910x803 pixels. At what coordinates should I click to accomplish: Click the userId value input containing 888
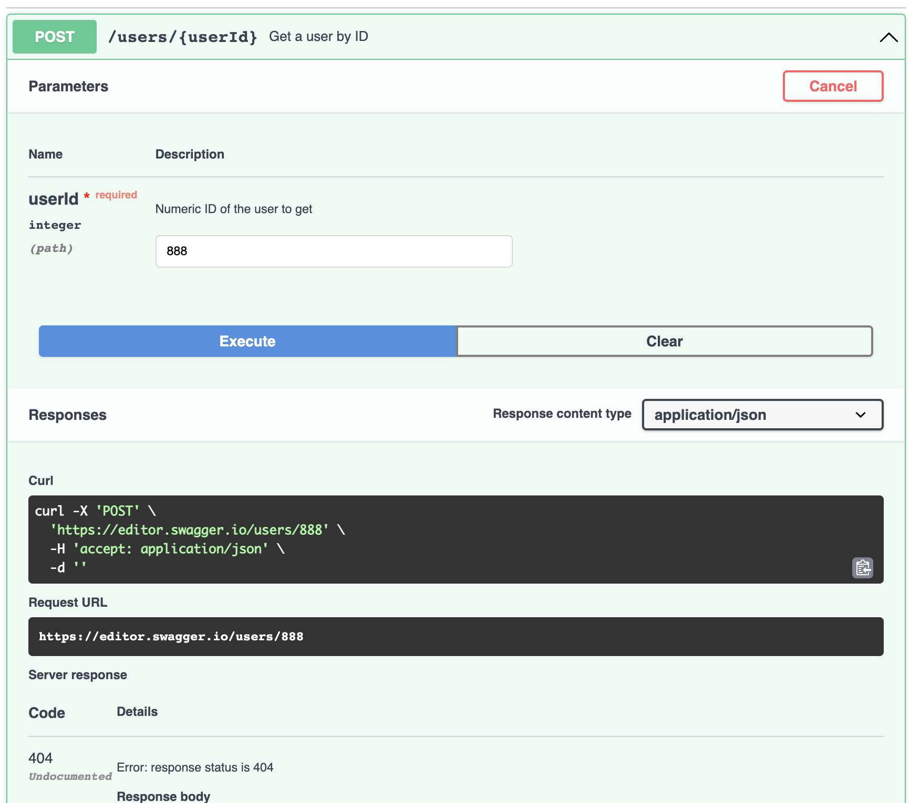tap(334, 251)
